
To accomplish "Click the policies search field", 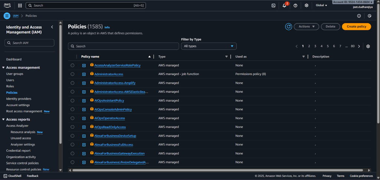I will click(123, 46).
